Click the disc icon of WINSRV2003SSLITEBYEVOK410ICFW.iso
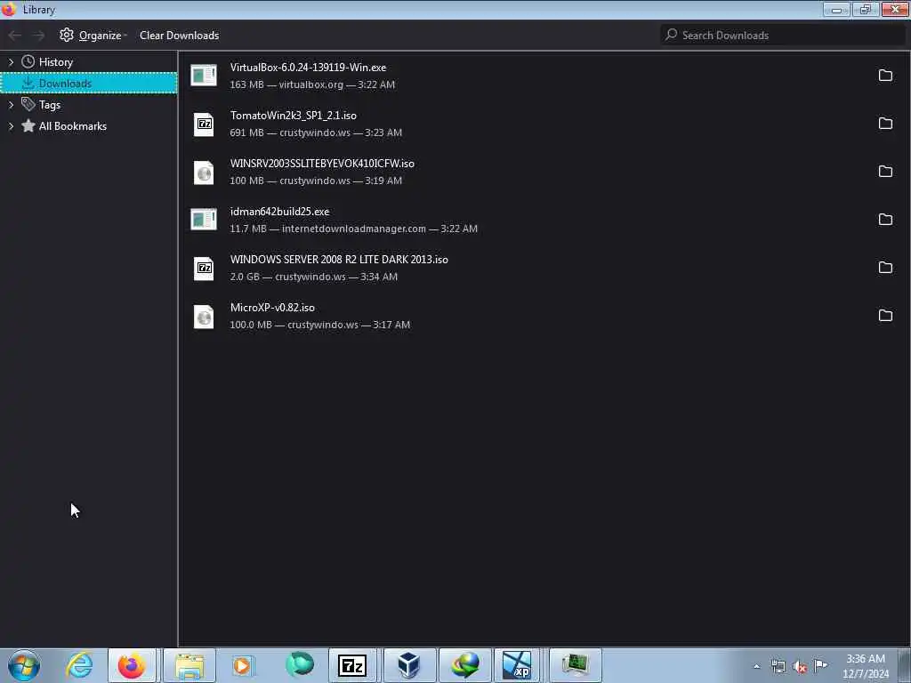 click(204, 173)
